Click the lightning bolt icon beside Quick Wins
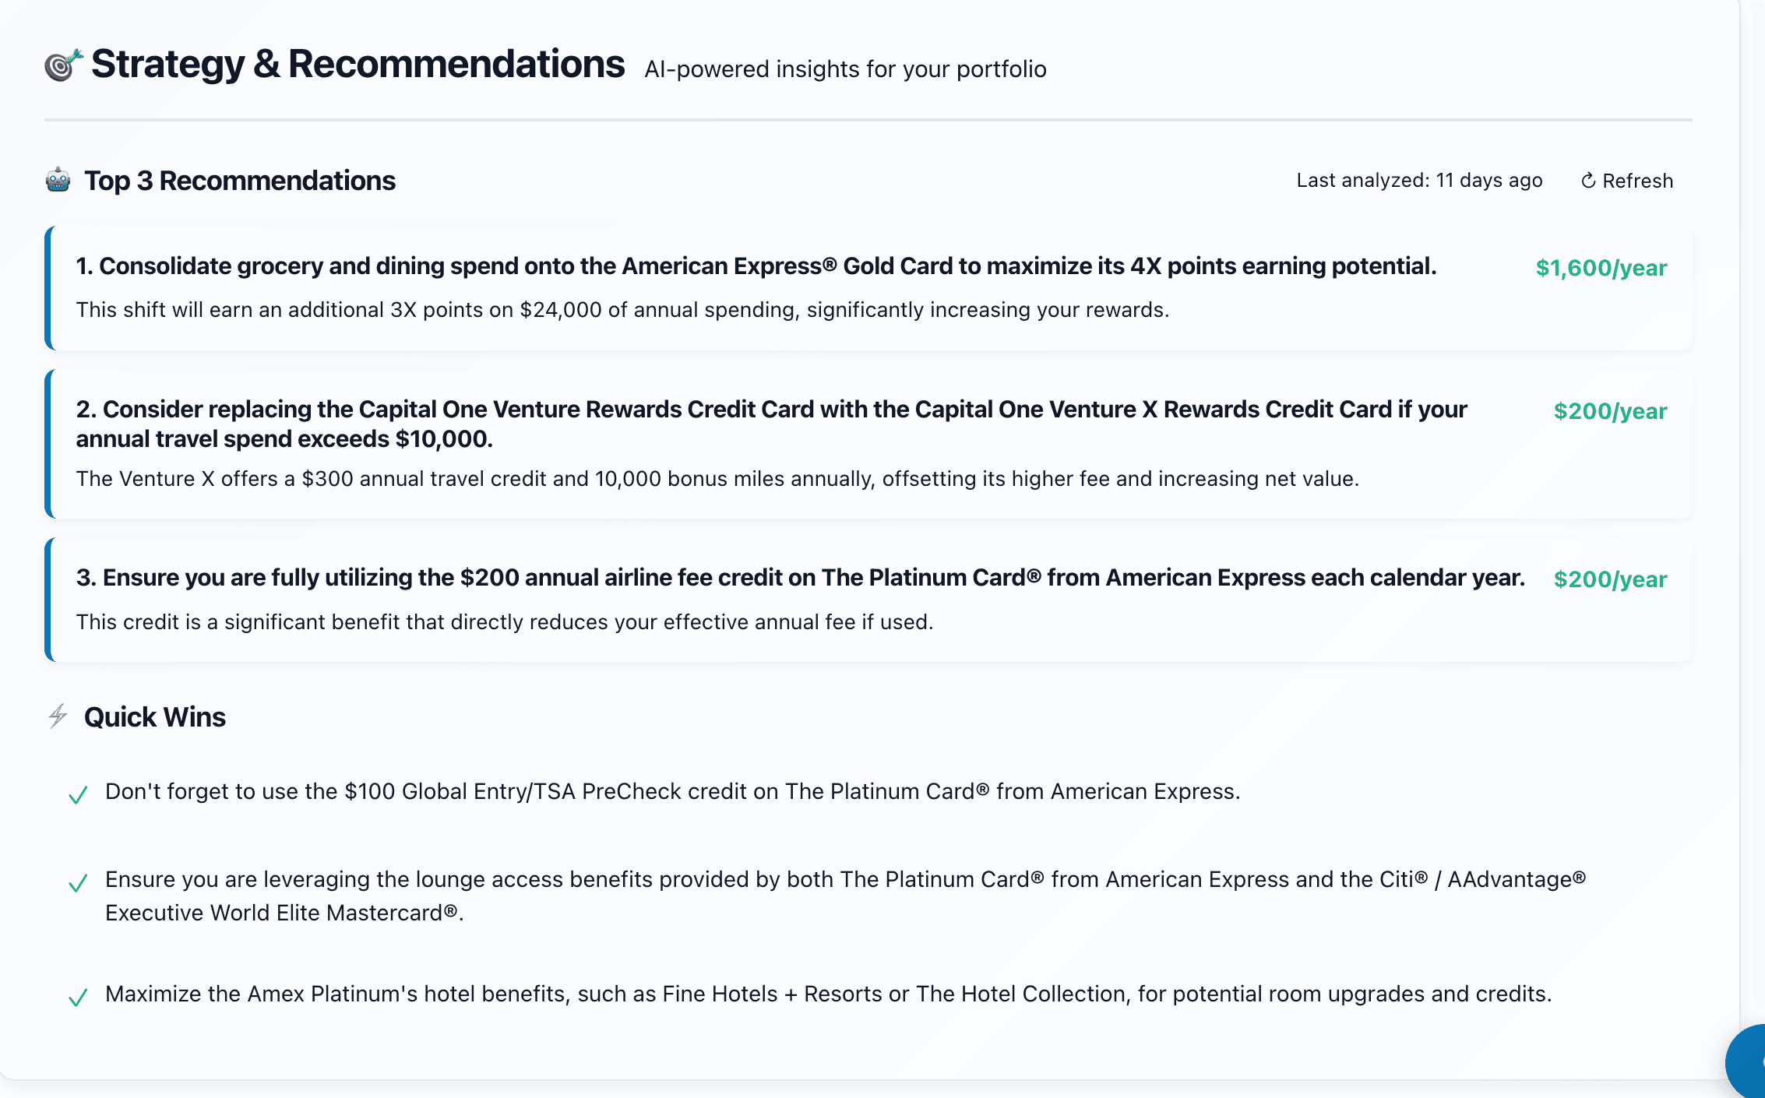 [x=58, y=716]
